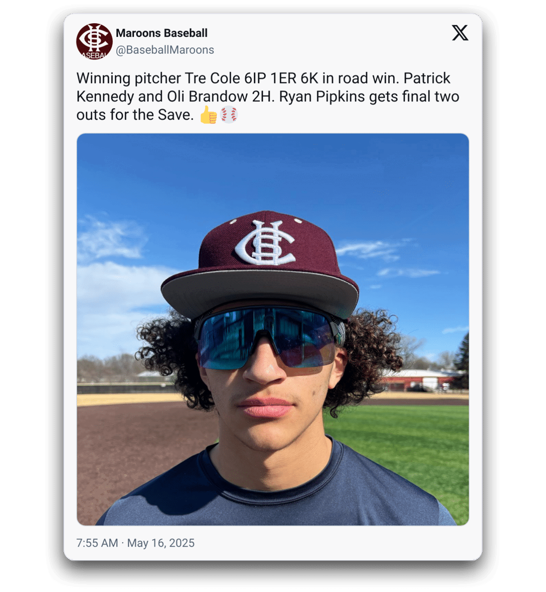Visit the @BaseballMaroons handle
The image size is (546, 592).
tap(165, 50)
